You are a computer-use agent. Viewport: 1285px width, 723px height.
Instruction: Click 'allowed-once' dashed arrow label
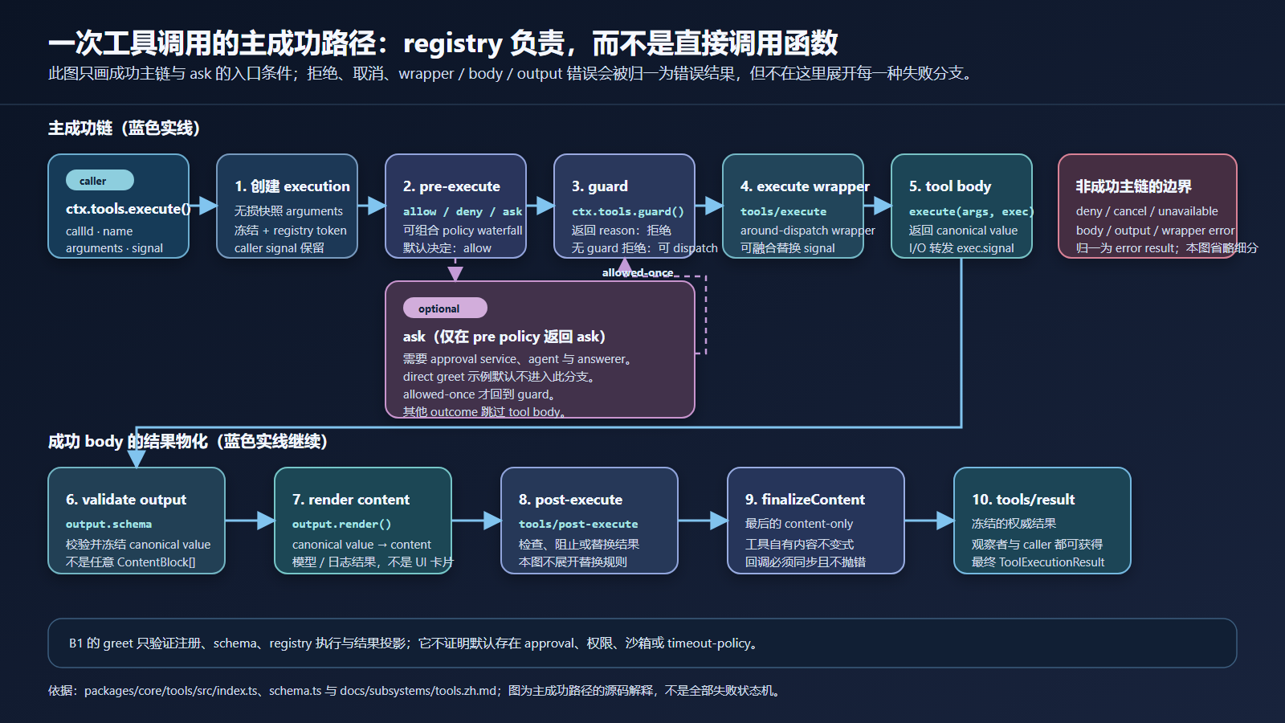638,273
